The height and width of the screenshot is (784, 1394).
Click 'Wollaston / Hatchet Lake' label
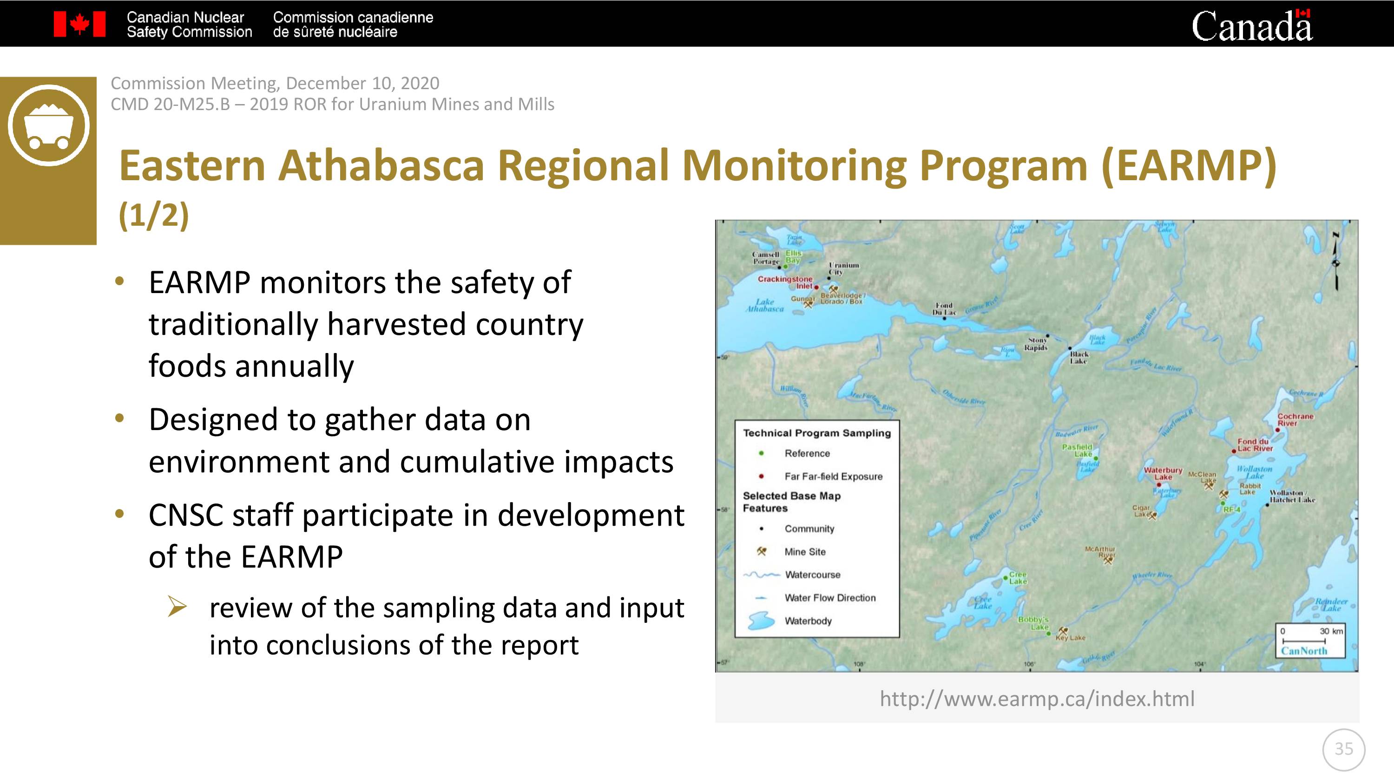click(1292, 496)
